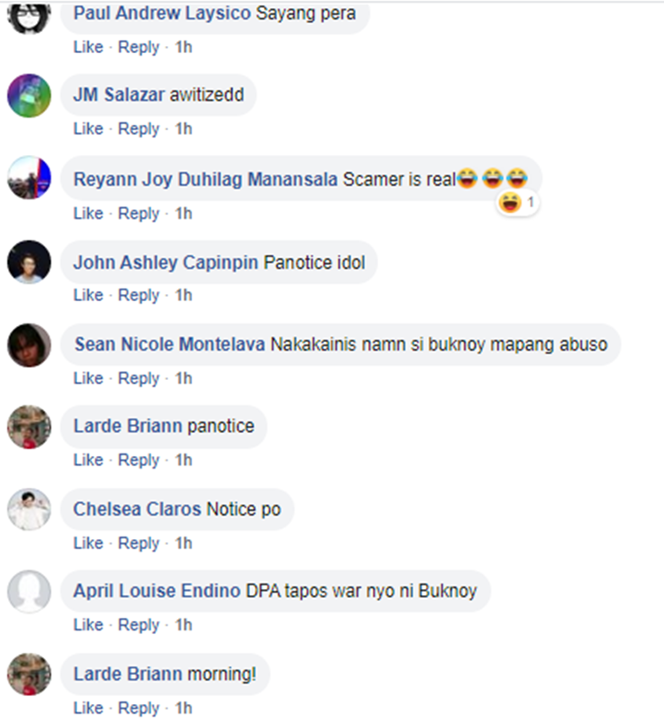
Task: Like JM Salazar's 'awitizedd' comment
Action: tap(89, 128)
